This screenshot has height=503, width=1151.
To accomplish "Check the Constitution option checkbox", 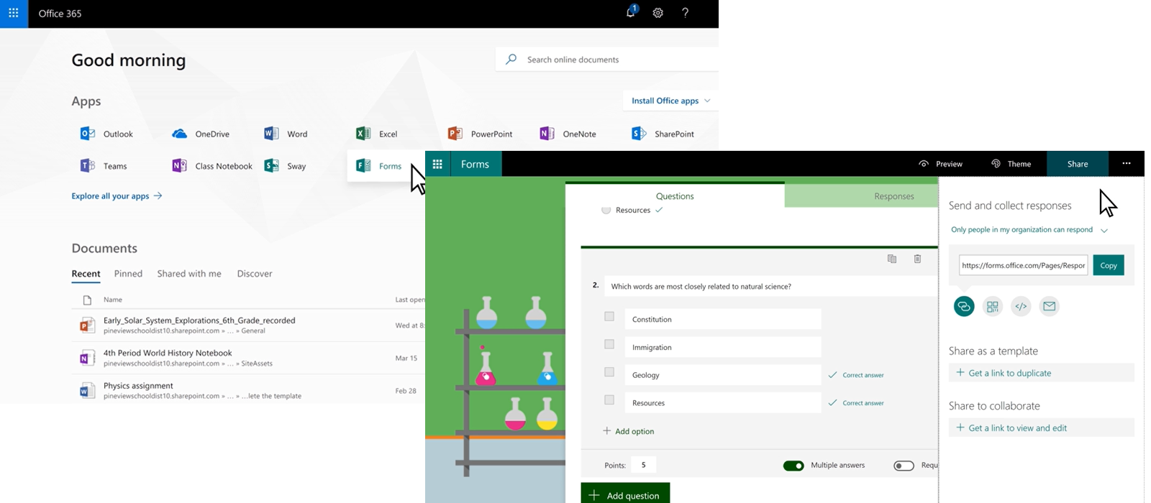I will (609, 316).
